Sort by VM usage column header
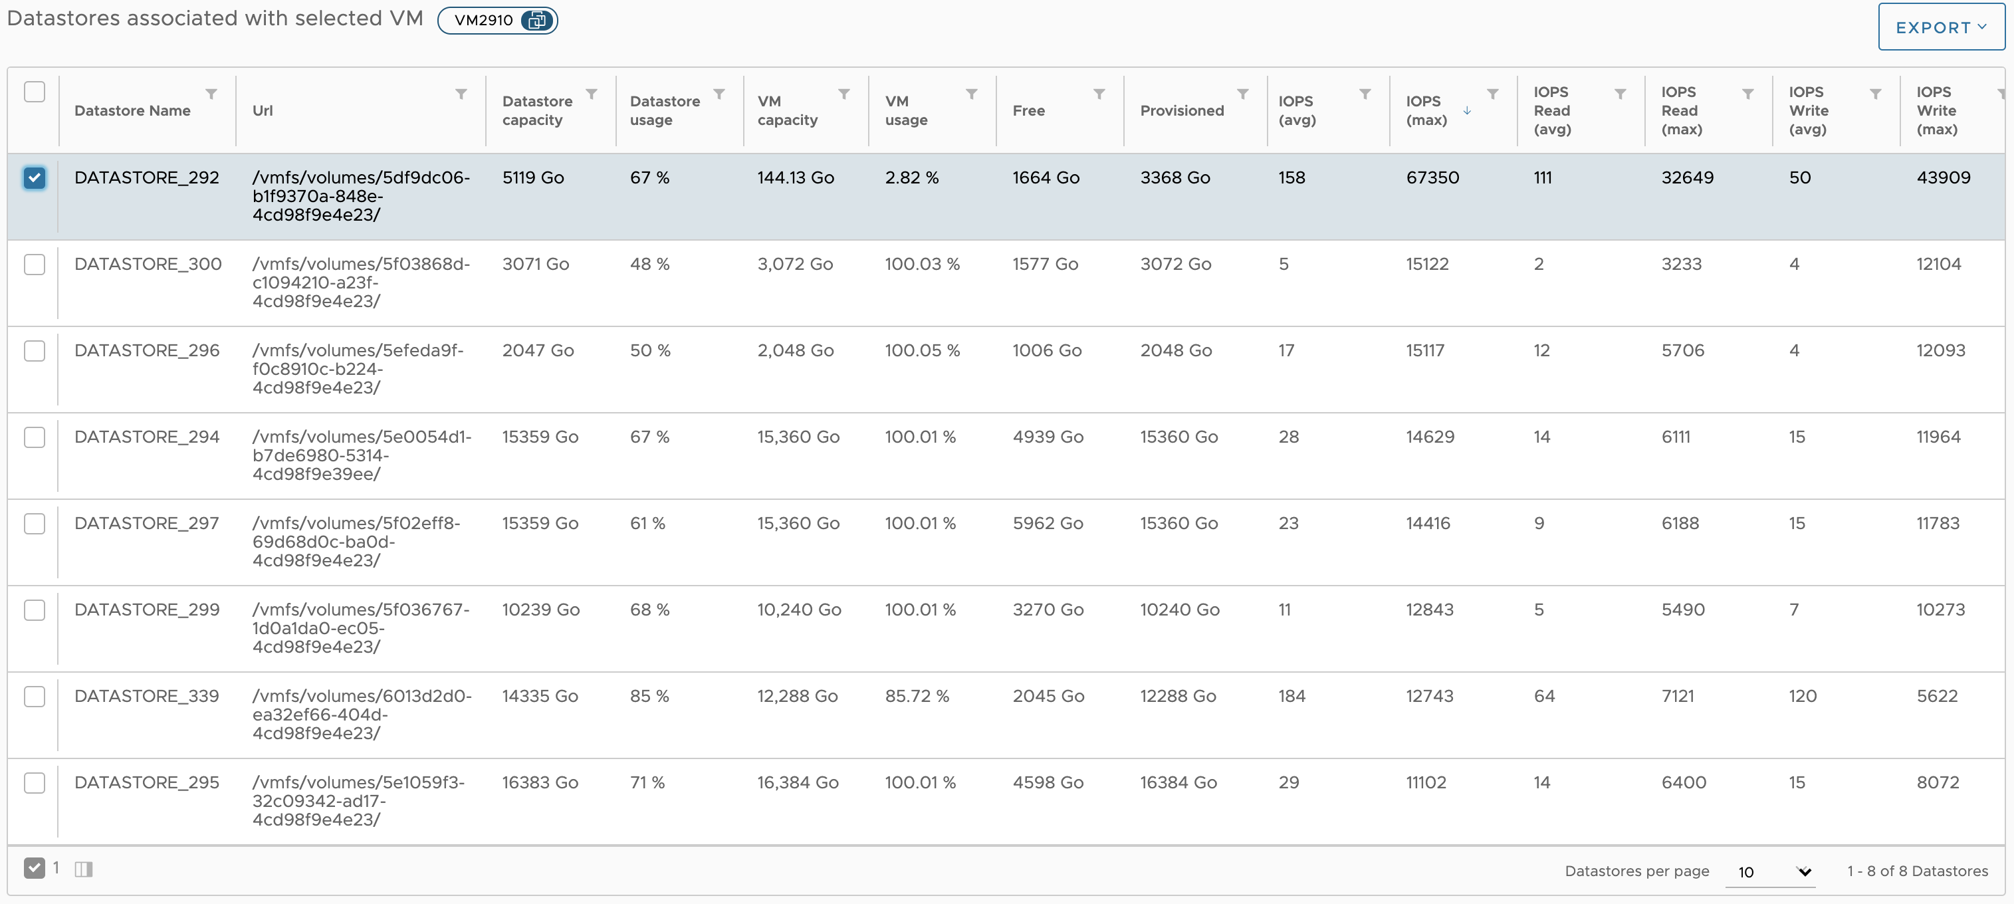The height and width of the screenshot is (904, 2014). pyautogui.click(x=906, y=110)
